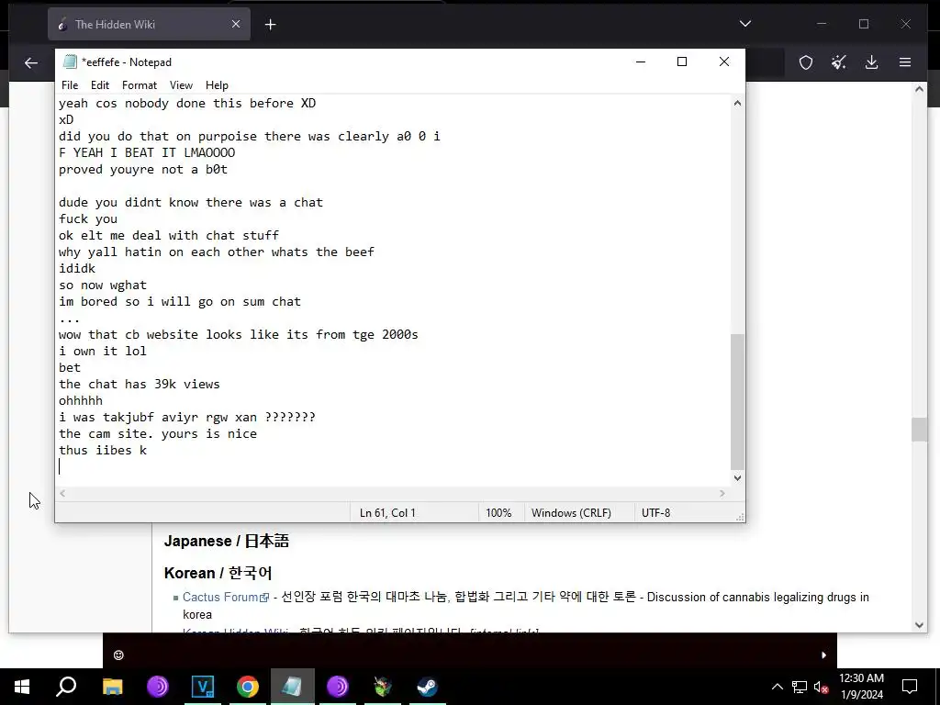940x705 pixels.
Task: Open the browser downloads icon
Action: click(x=872, y=62)
